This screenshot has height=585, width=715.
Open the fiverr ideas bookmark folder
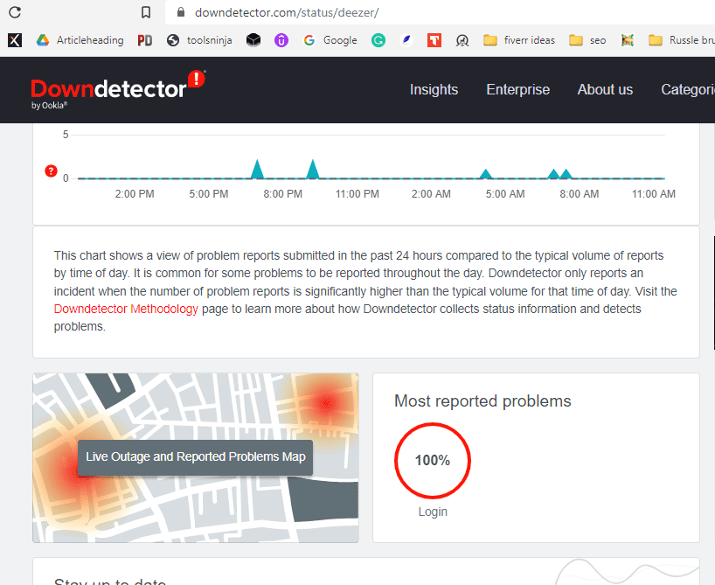click(519, 40)
